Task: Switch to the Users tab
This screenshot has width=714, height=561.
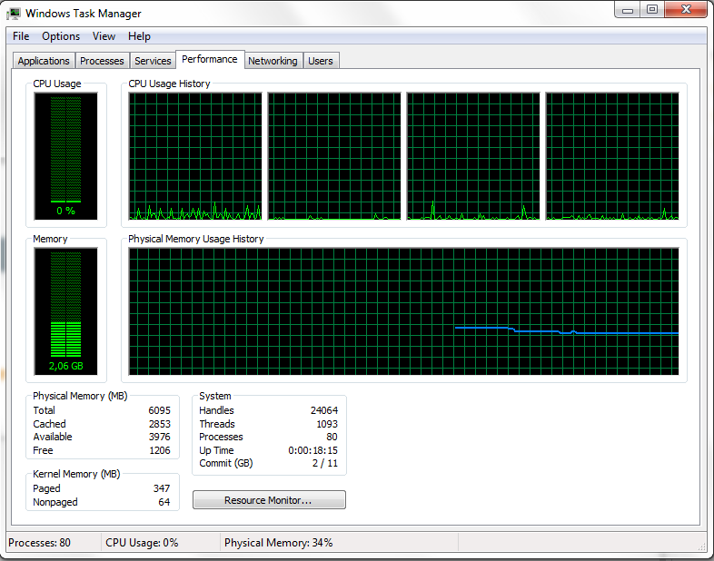Action: click(x=321, y=61)
